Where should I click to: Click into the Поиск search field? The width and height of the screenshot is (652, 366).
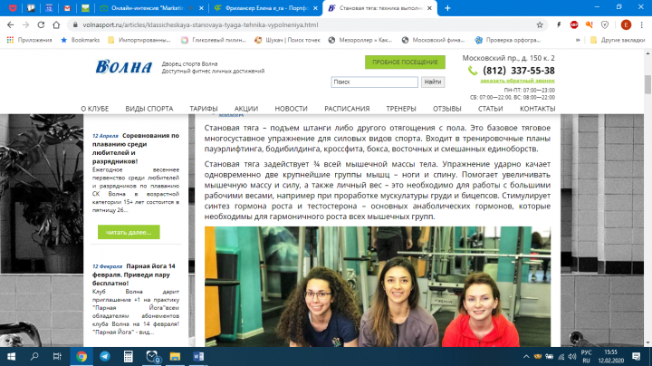click(x=374, y=82)
